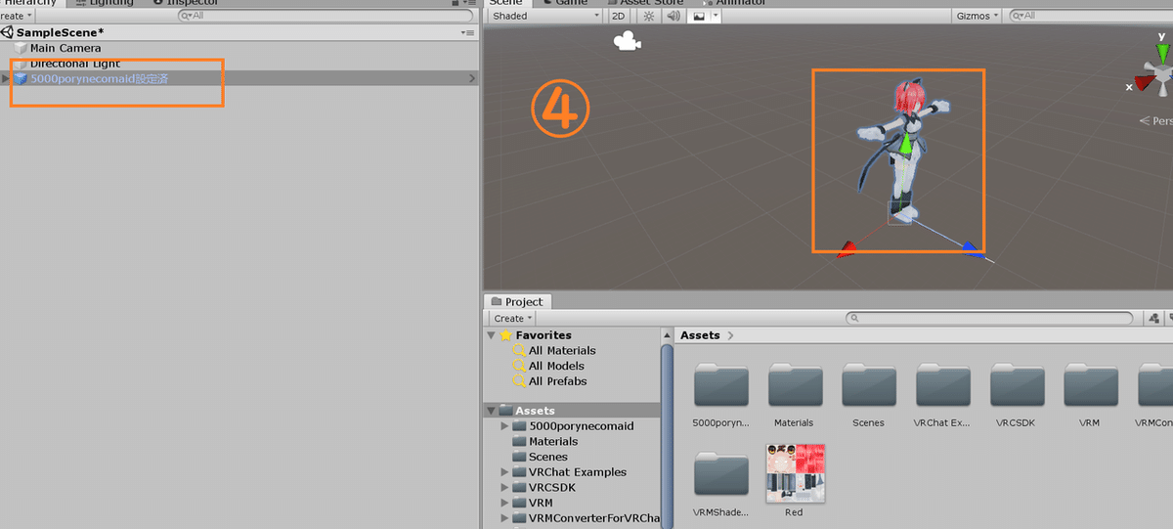The image size is (1173, 529).
Task: Select the 5000porynecomaid prefab row in Hierarchy
Action: (x=239, y=78)
